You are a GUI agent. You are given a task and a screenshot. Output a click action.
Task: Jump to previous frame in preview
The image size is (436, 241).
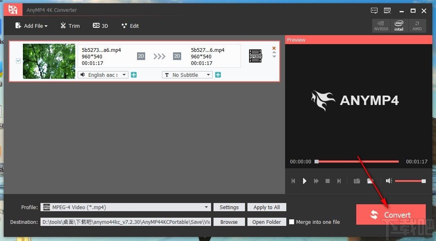click(293, 181)
